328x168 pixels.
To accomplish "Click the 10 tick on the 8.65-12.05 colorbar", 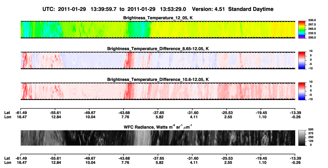I will [311, 51].
